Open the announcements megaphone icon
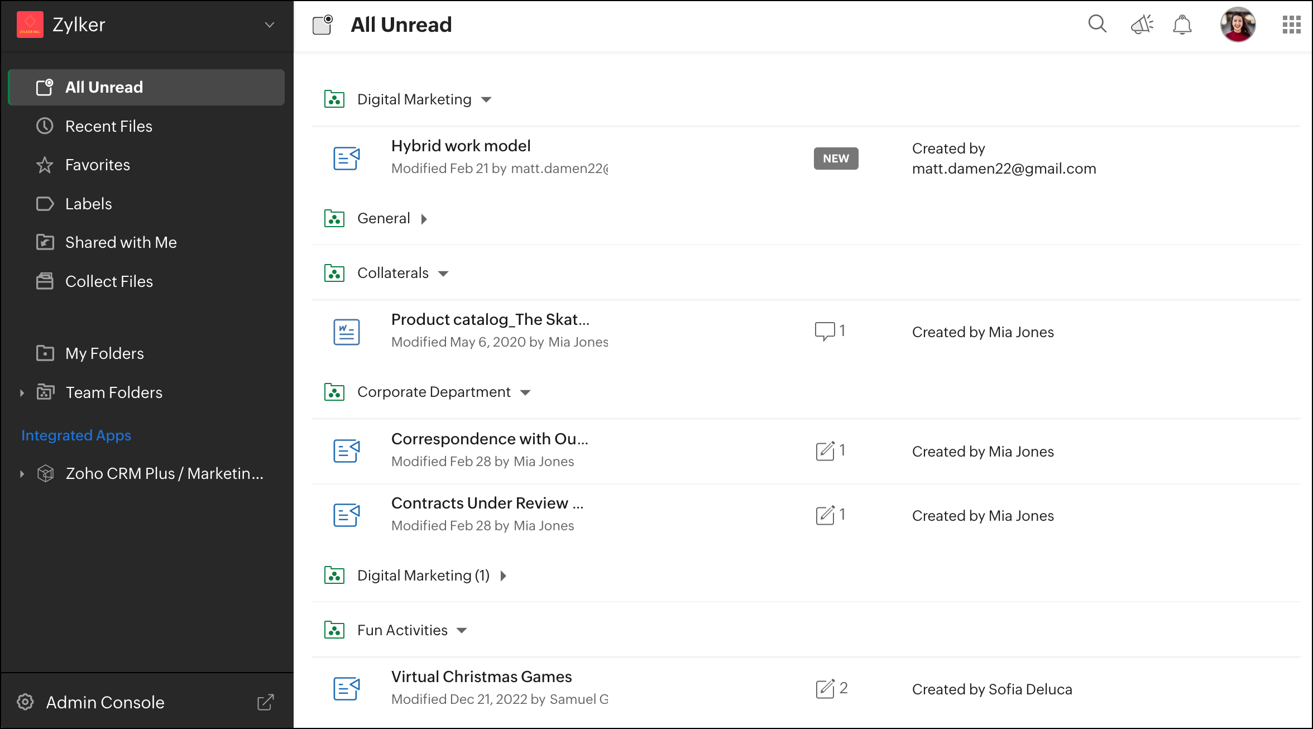1313x729 pixels. click(x=1142, y=25)
